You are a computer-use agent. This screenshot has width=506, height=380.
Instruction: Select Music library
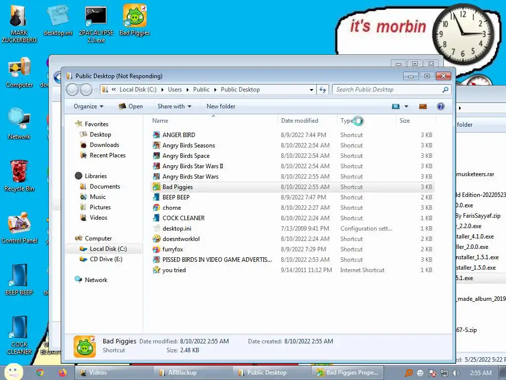tap(97, 197)
